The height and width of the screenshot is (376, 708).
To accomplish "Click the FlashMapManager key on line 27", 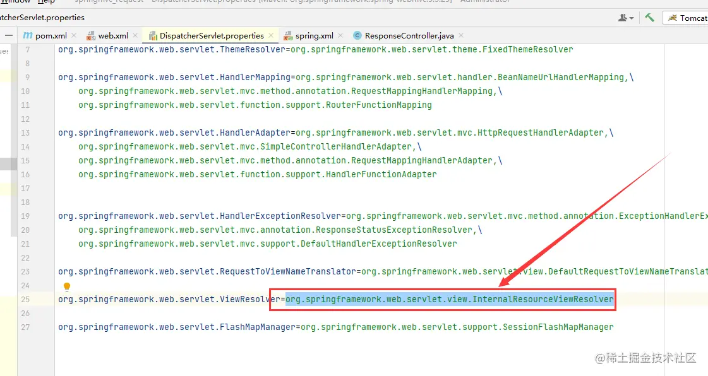I will pos(258,327).
